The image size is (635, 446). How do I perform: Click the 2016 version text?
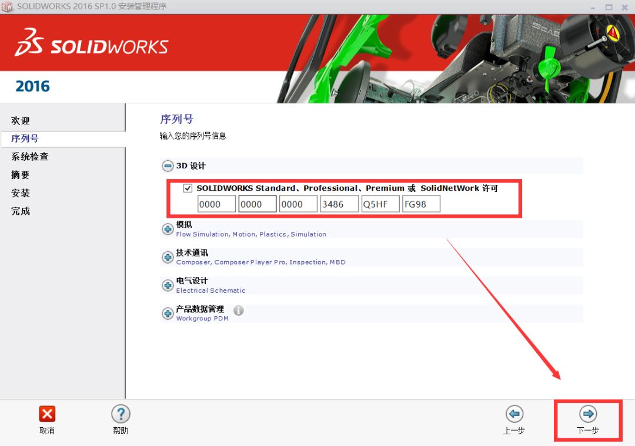click(x=32, y=86)
